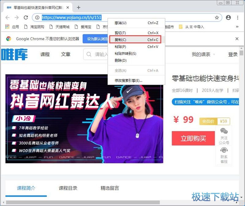The width and height of the screenshot is (245, 206).
Task: Open a new tab with the plus button
Action: pyautogui.click(x=78, y=7)
